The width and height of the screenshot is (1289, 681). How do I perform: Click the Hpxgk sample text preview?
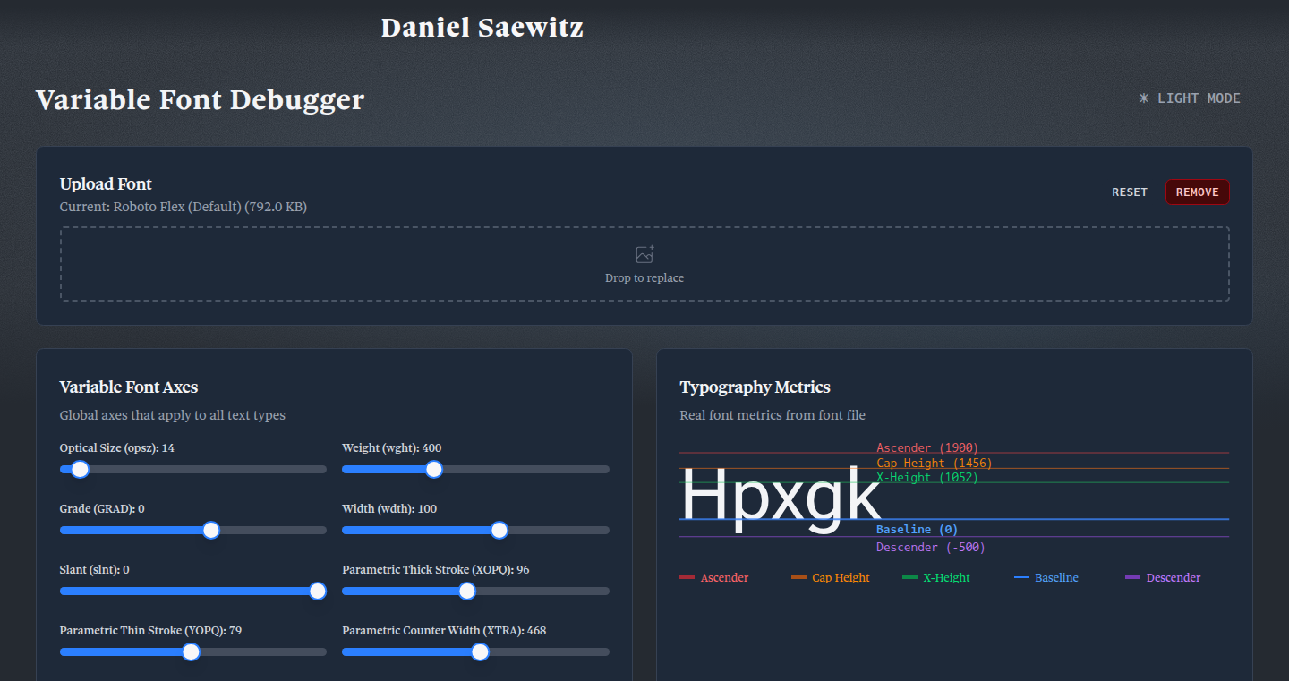coord(781,498)
